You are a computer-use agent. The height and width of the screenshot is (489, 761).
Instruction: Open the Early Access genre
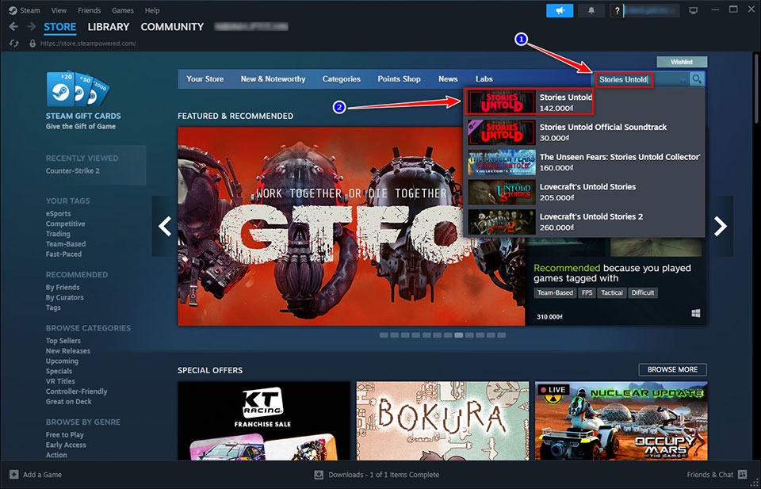[x=66, y=445]
